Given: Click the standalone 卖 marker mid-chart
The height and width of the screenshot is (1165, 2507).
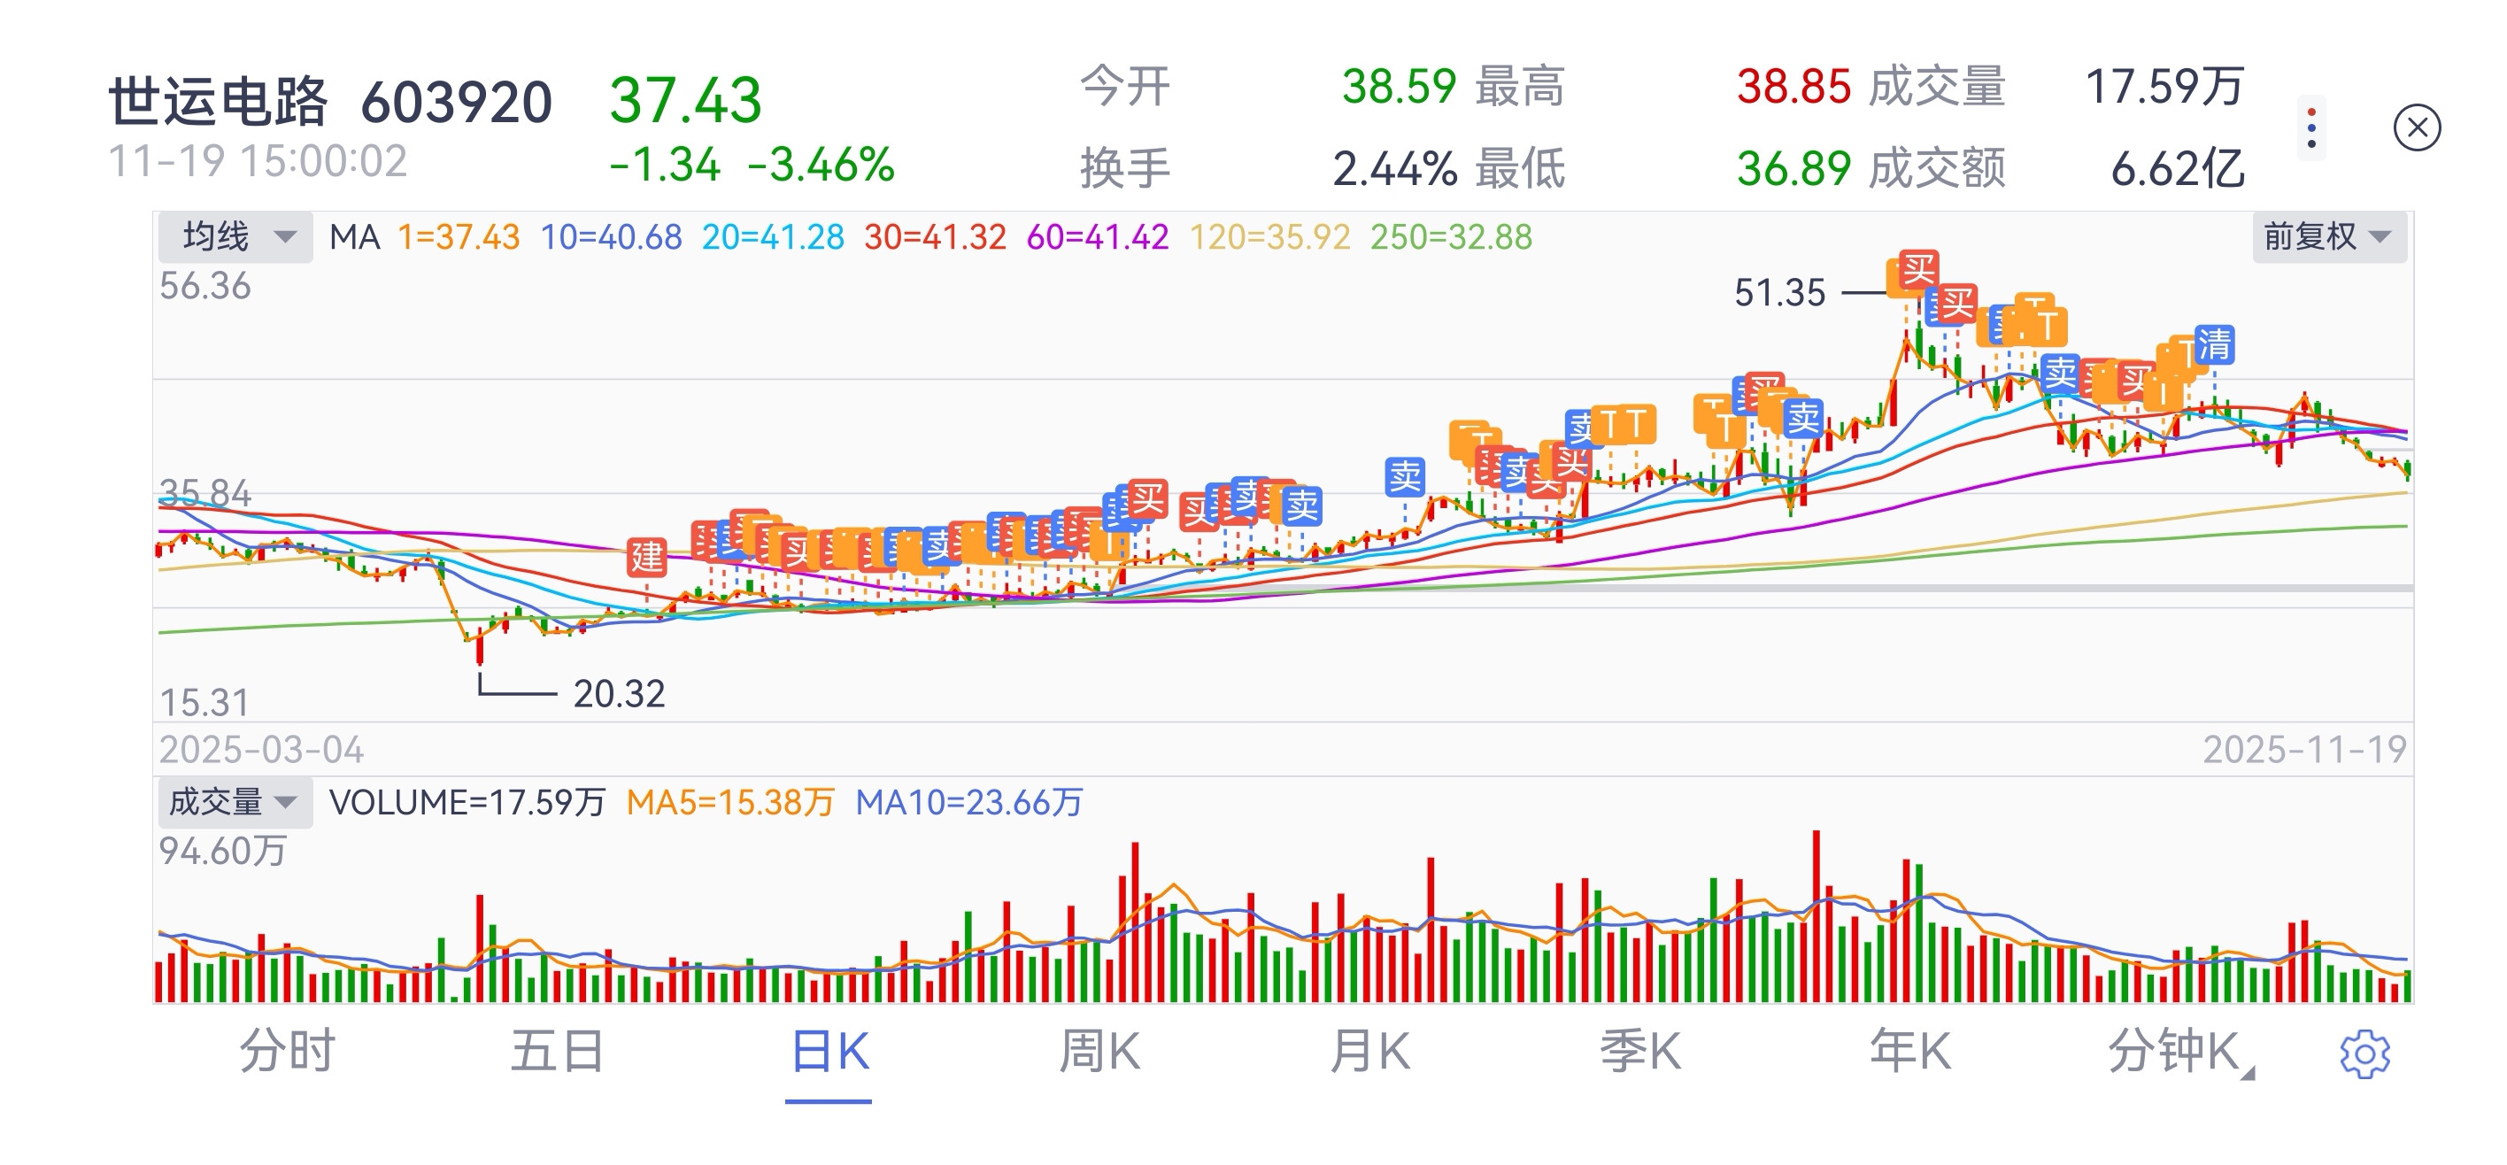Looking at the screenshot, I should coord(1404,477).
